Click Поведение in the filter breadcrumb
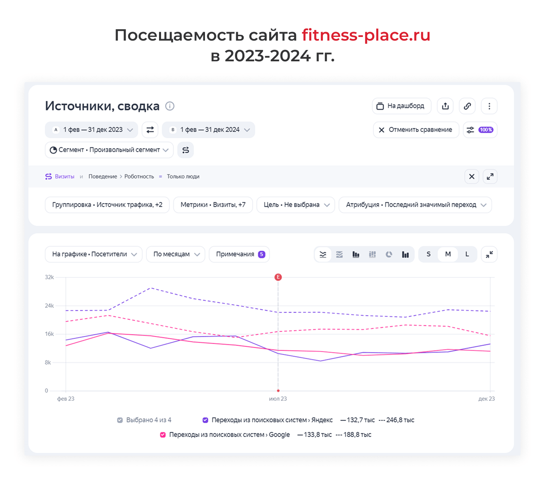 point(102,176)
